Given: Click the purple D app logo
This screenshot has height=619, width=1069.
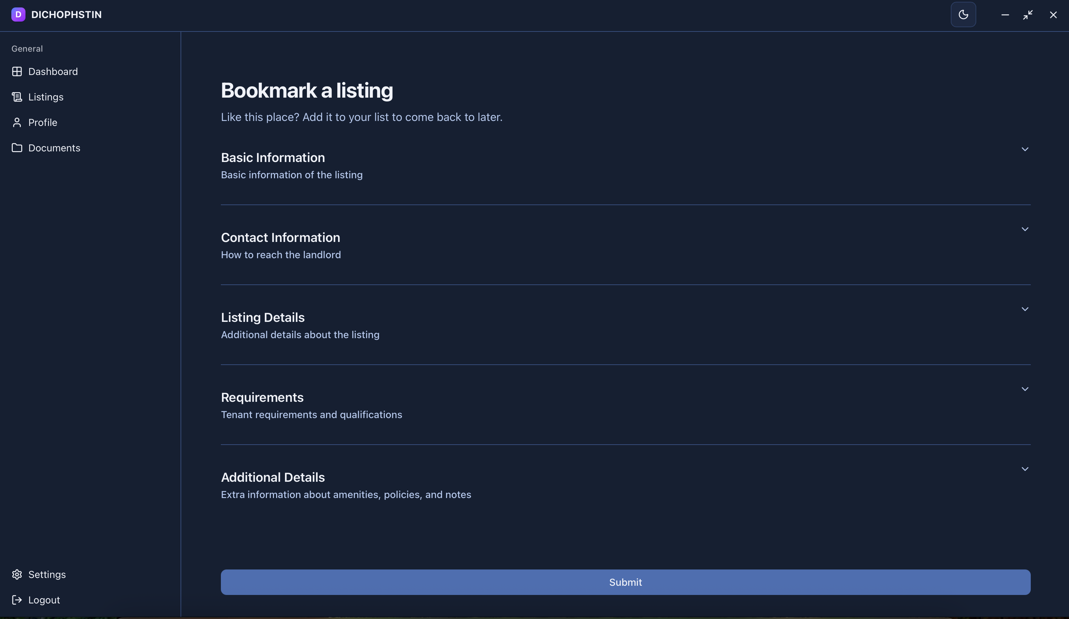Looking at the screenshot, I should click(18, 15).
